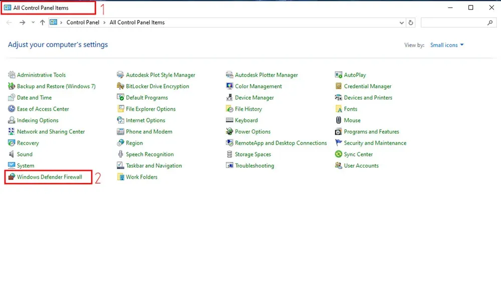This screenshot has height=287, width=501.
Task: Open Phone and Modem icon
Action: (x=120, y=131)
